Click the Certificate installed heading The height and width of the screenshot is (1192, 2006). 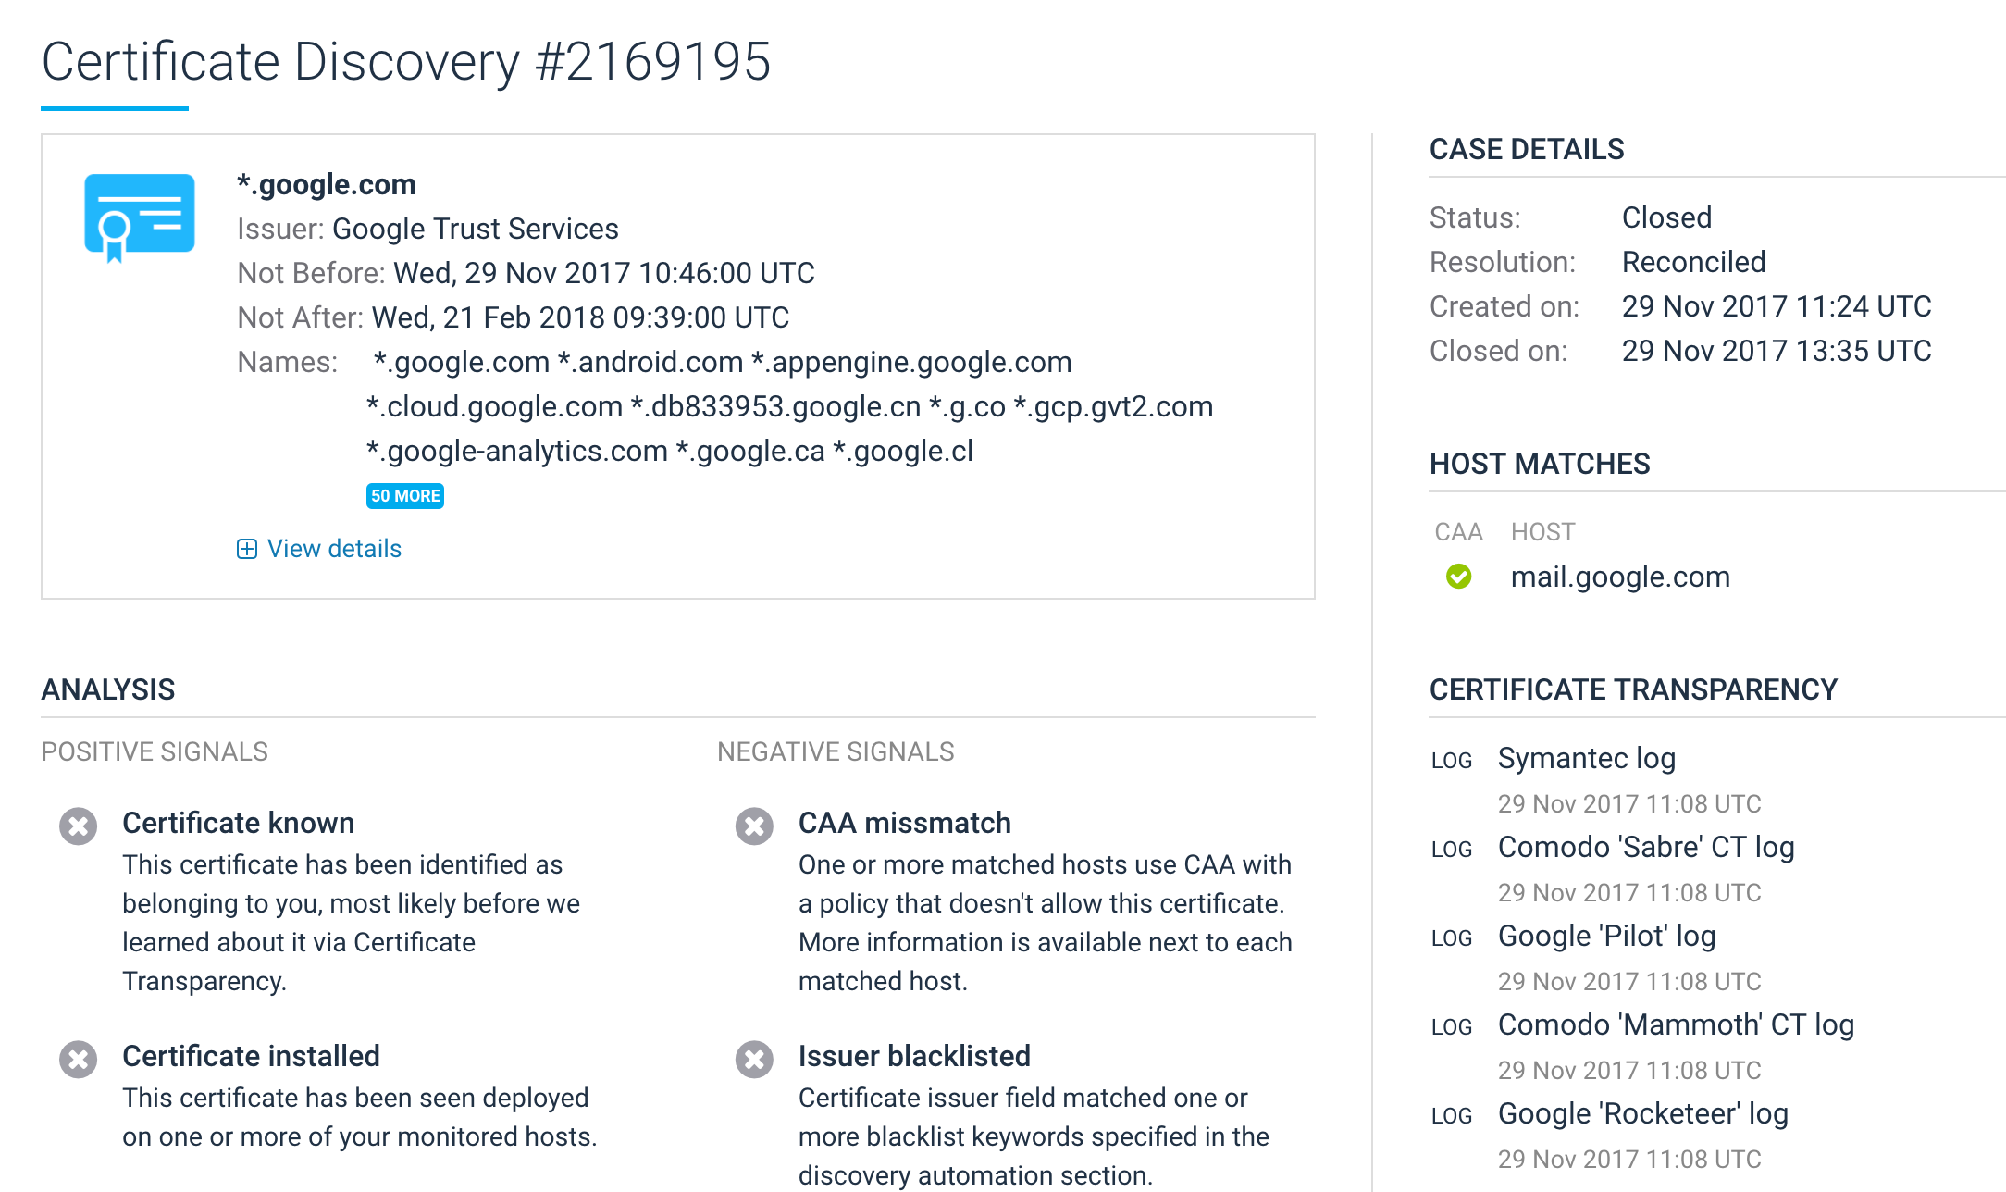click(x=252, y=1056)
